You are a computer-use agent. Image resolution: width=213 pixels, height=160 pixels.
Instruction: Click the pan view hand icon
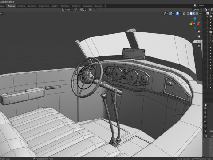[x=199, y=36]
